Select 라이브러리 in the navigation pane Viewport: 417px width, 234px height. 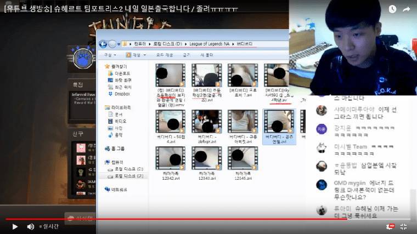[x=121, y=107]
